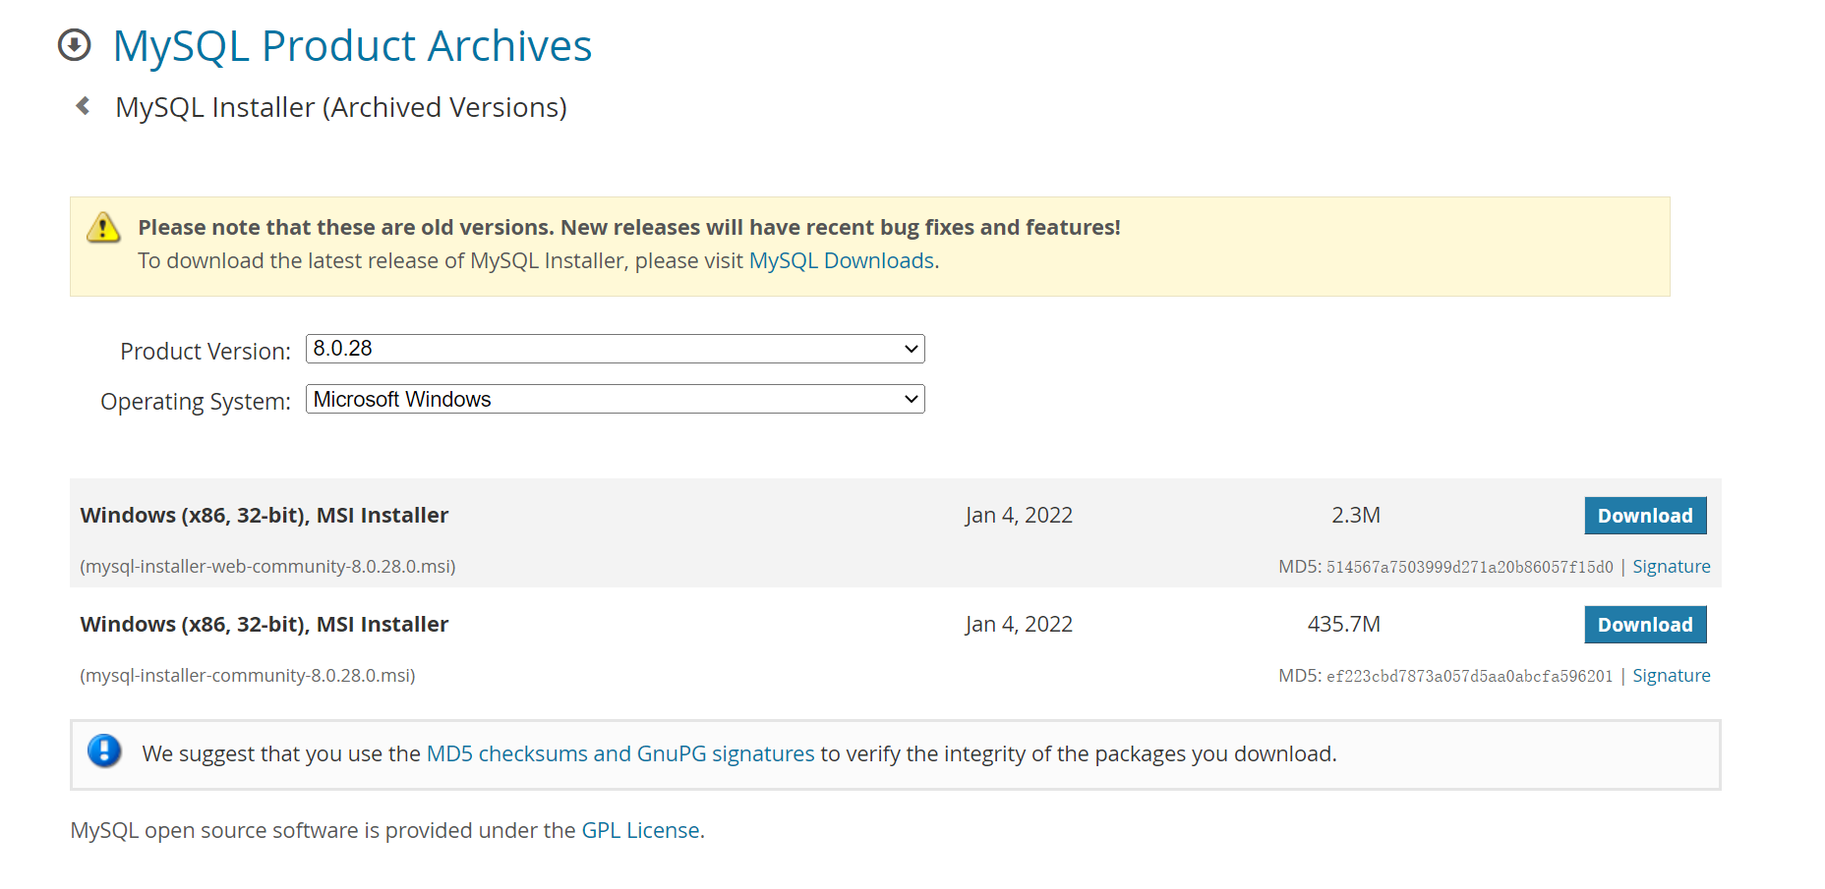Click Jan 4, 2022 date in 2.3M row

(1019, 515)
